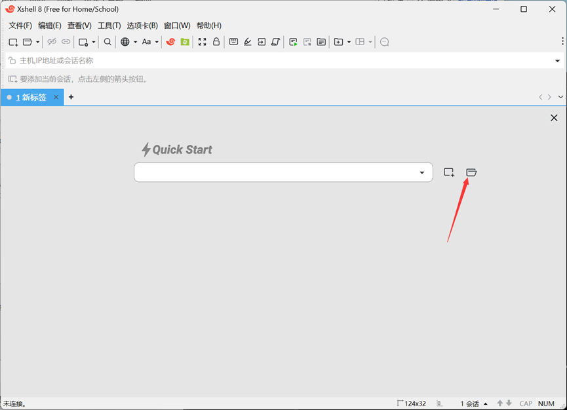Viewport: 567px width, 410px height.
Task: Open the 帮助(H) menu
Action: tap(208, 26)
